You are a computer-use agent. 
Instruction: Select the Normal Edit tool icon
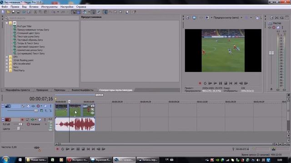(x=105, y=12)
